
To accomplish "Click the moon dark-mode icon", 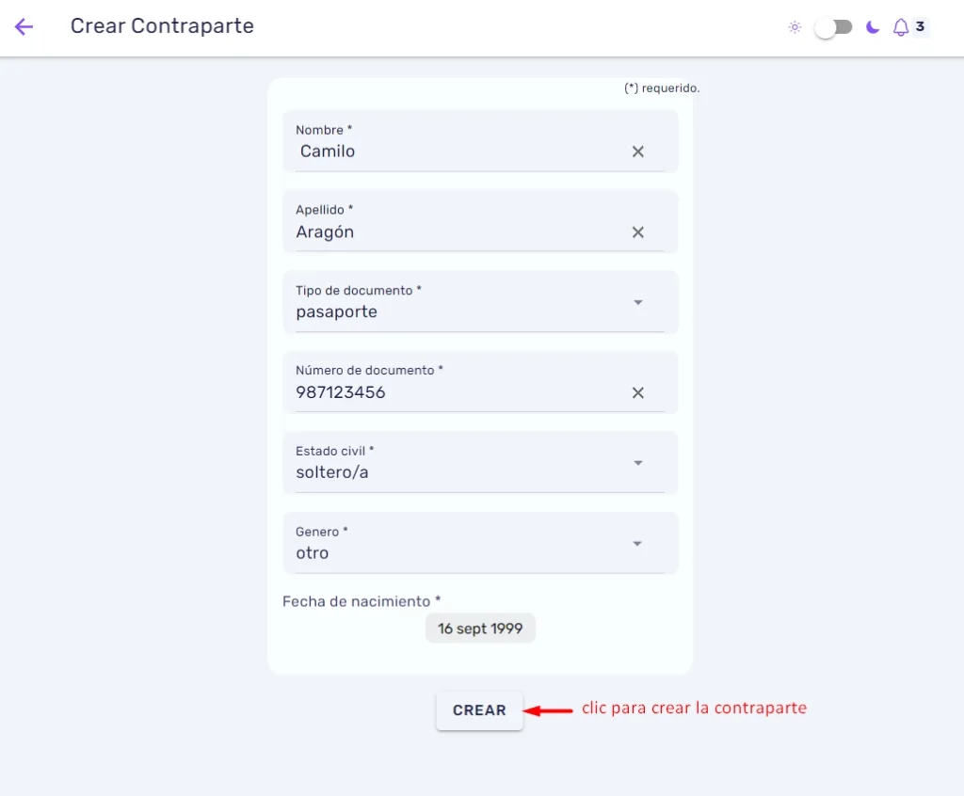I will pyautogui.click(x=873, y=27).
